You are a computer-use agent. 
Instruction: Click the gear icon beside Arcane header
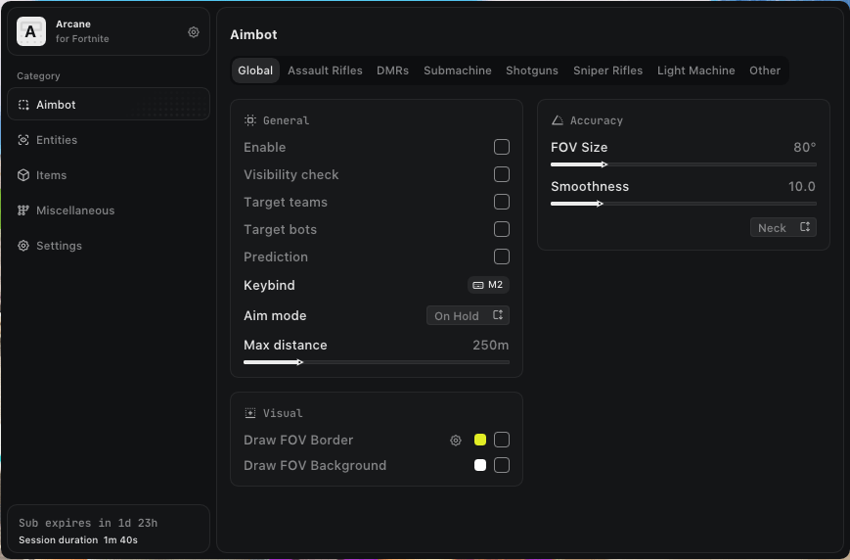[x=194, y=32]
